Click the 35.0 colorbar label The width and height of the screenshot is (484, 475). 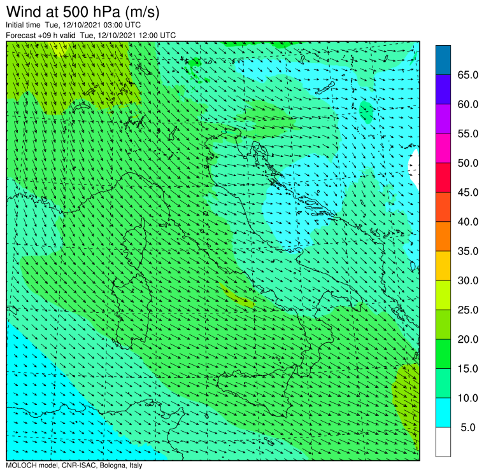click(x=467, y=251)
